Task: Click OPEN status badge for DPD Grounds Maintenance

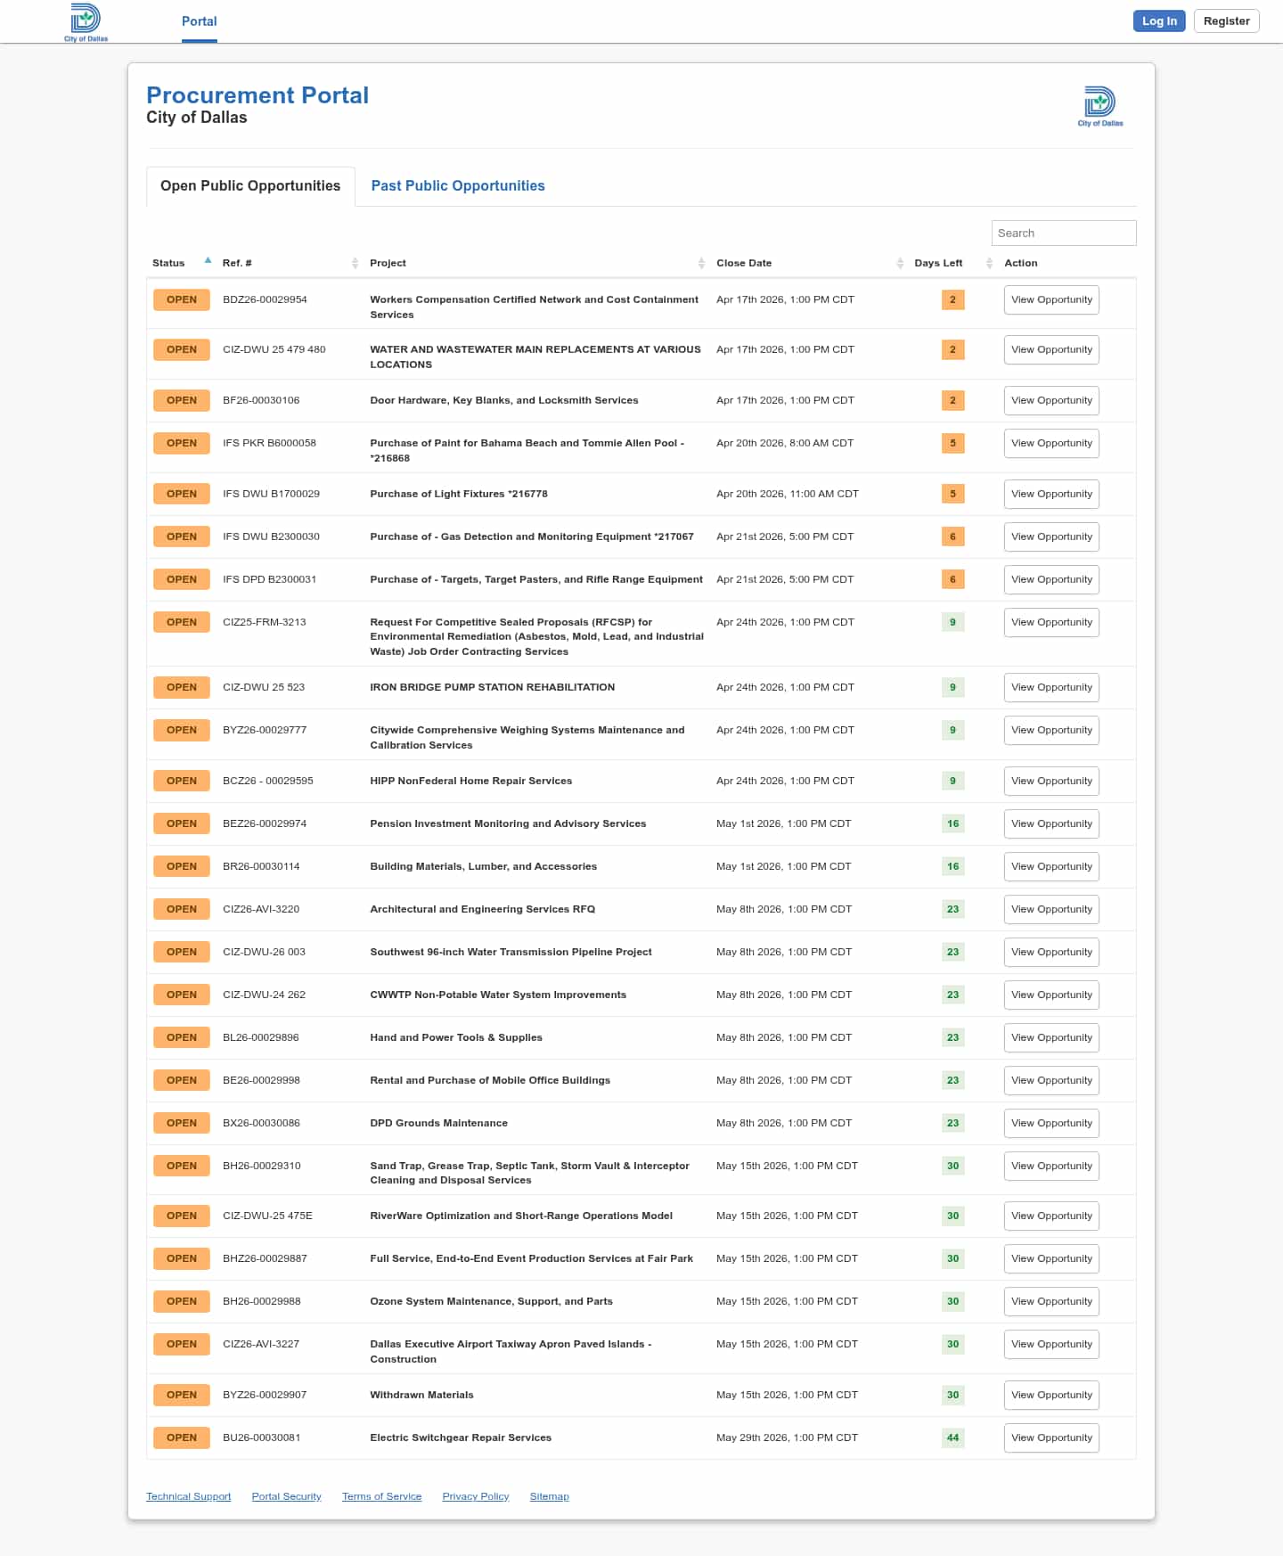Action: (x=182, y=1123)
